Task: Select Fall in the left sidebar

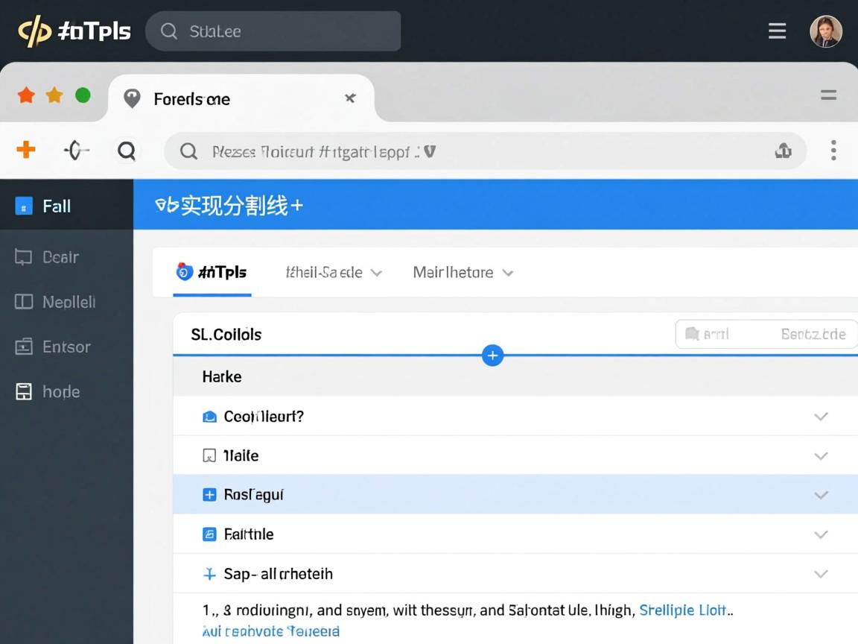Action: point(57,206)
